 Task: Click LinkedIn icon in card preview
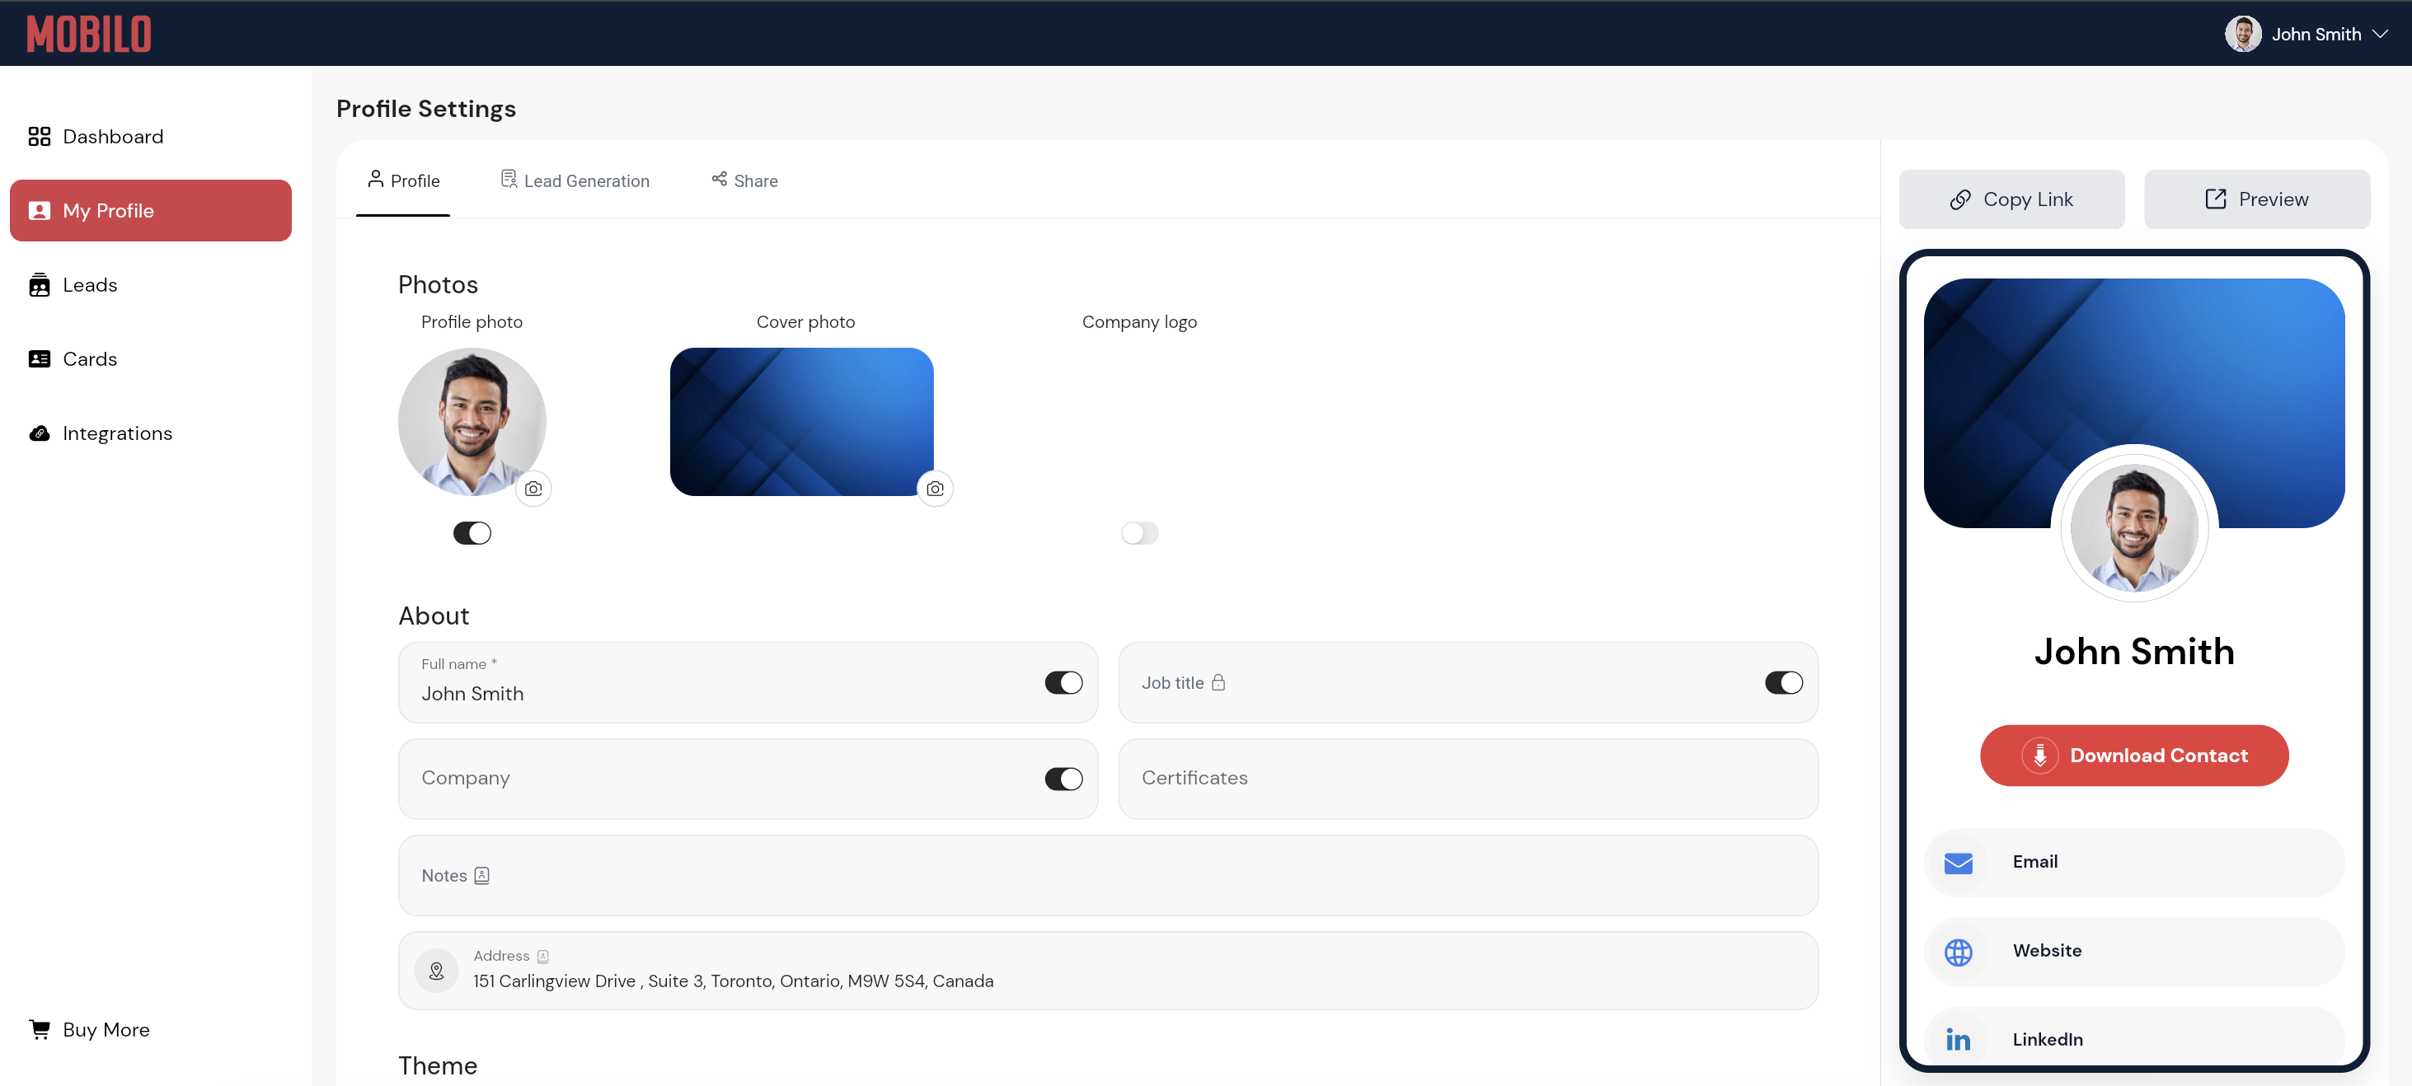[x=1958, y=1039]
